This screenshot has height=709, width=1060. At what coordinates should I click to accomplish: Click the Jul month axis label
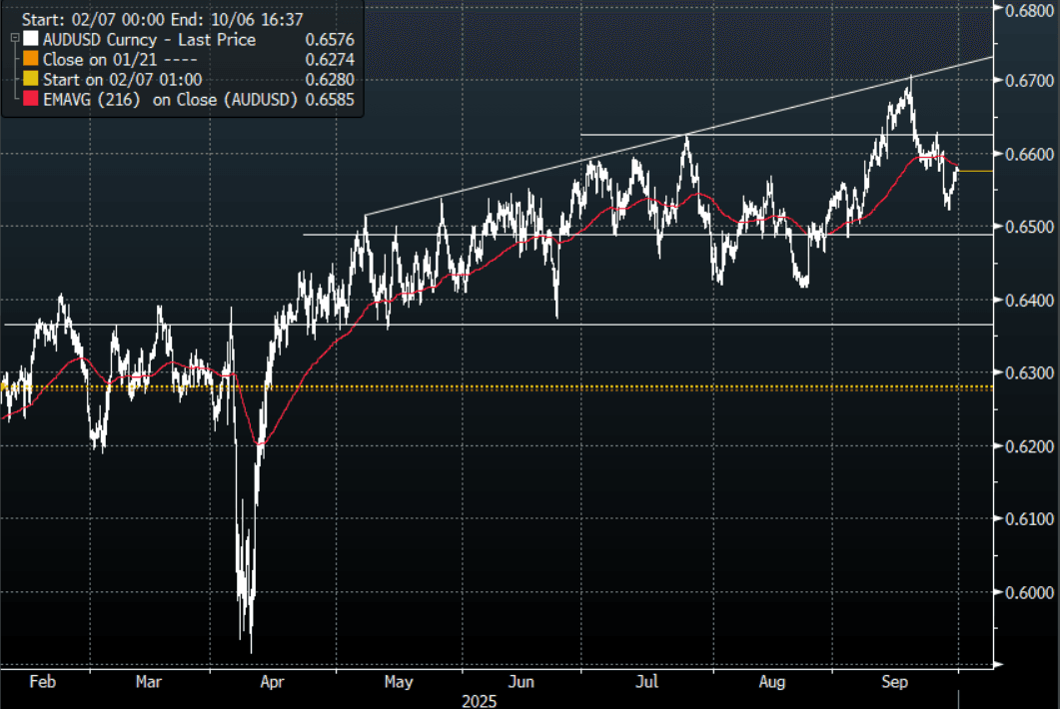tap(646, 681)
